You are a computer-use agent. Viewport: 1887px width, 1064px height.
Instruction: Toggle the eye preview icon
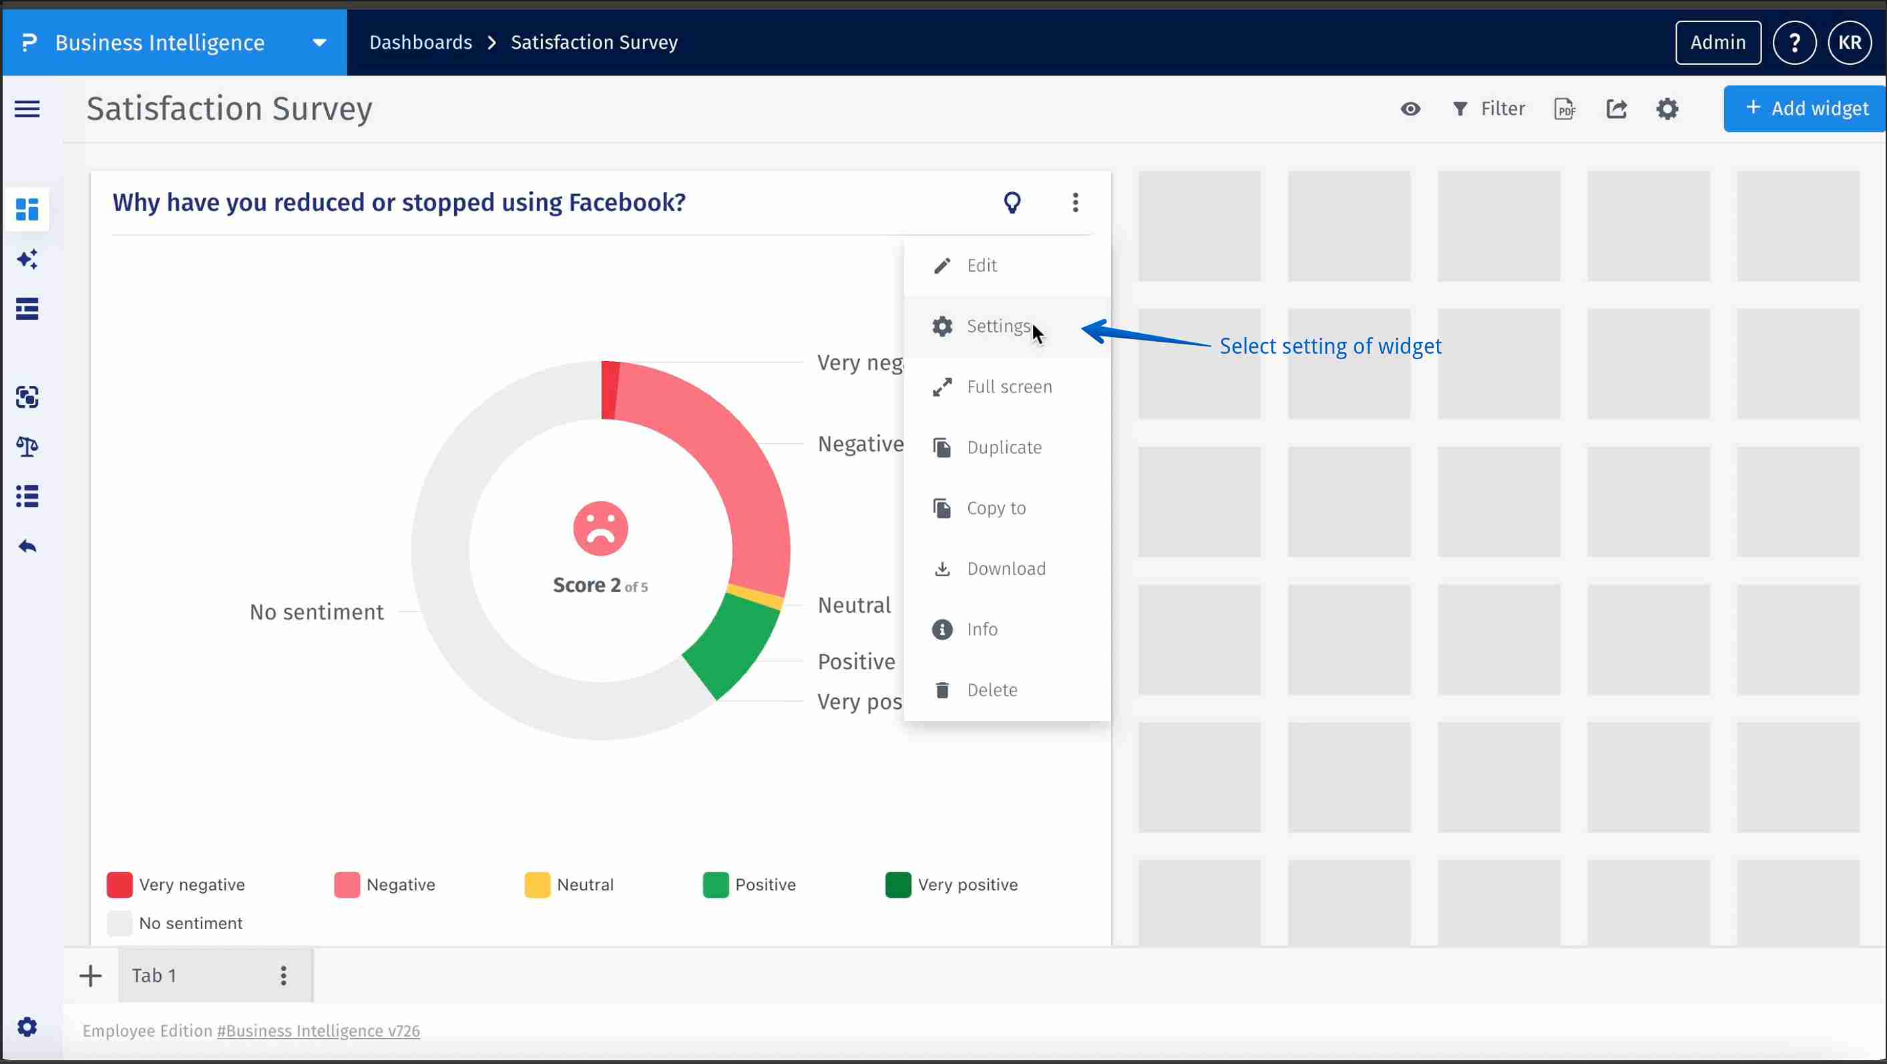[1410, 109]
